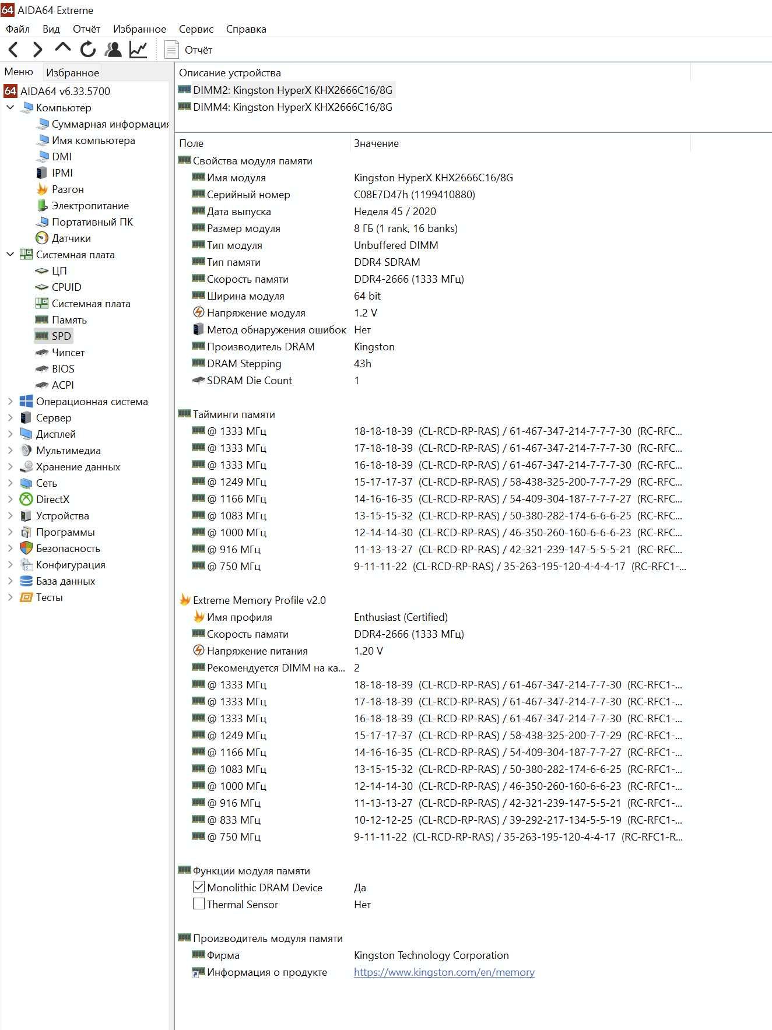772x1030 pixels.
Task: Click the Xbox icon next to DirectX
Action: (x=26, y=499)
